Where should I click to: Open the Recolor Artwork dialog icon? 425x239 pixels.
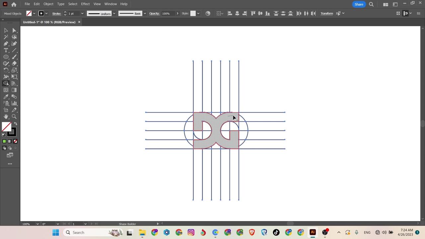tap(208, 13)
